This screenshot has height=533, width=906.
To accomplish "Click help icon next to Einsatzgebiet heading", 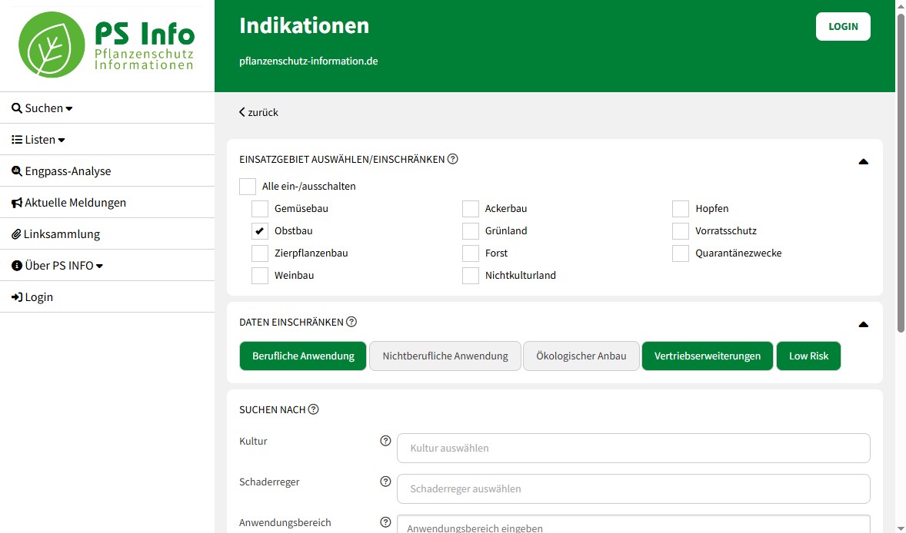I will coord(453,159).
